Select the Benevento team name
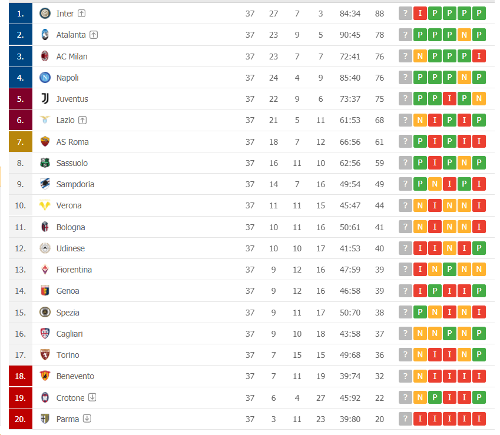Viewport: 500px width, 435px height. [75, 376]
